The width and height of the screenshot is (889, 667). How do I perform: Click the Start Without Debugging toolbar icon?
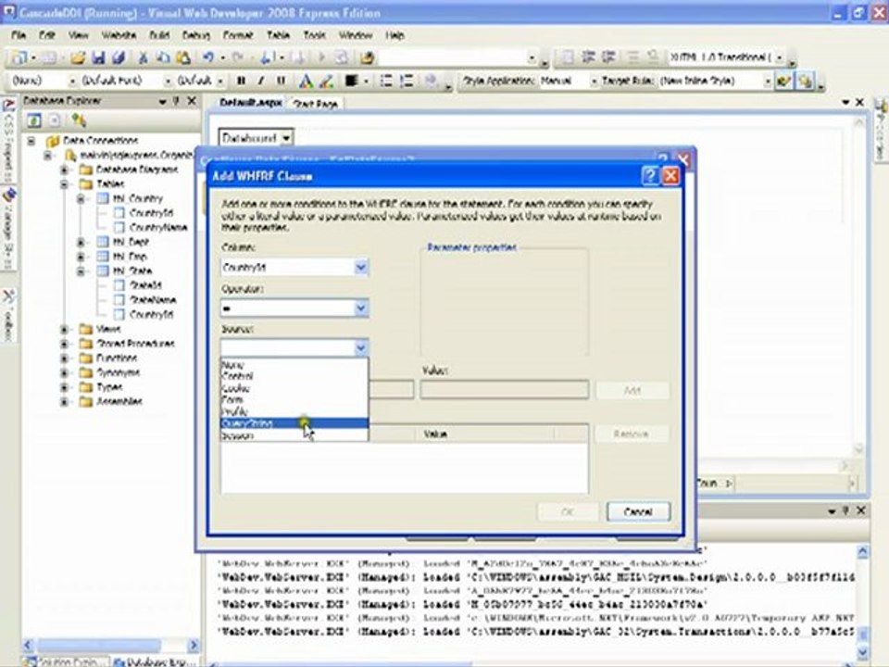(x=321, y=57)
